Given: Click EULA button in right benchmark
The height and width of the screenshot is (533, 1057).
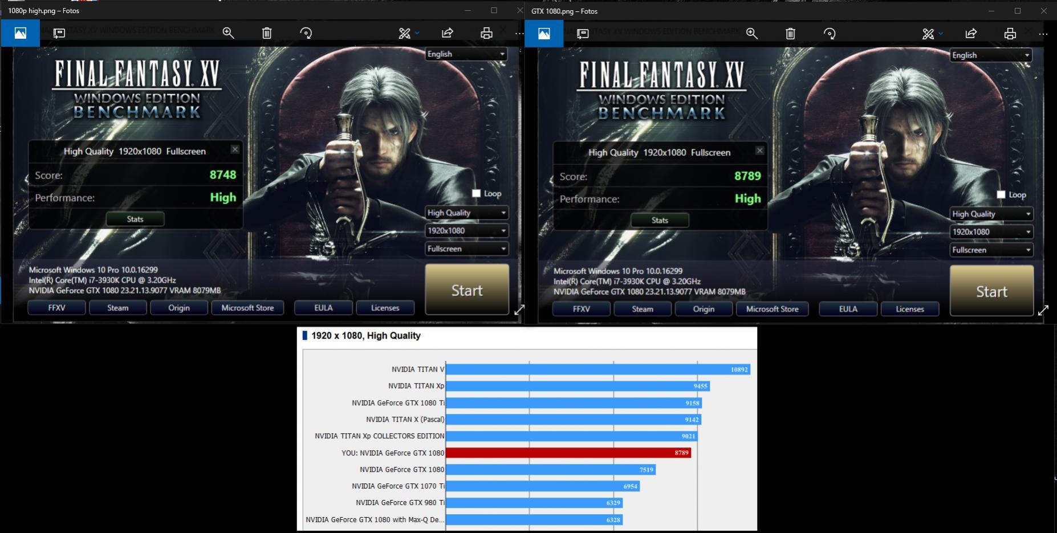Looking at the screenshot, I should (848, 309).
